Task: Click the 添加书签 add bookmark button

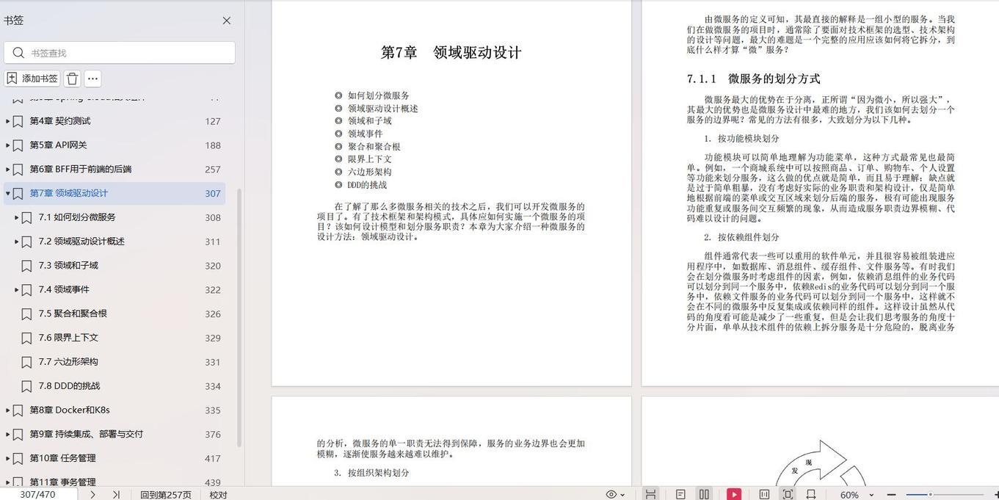Action: pos(32,79)
